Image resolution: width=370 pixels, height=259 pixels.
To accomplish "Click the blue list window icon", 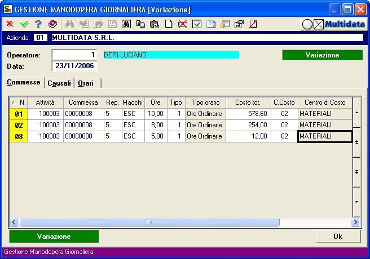I will (211, 24).
